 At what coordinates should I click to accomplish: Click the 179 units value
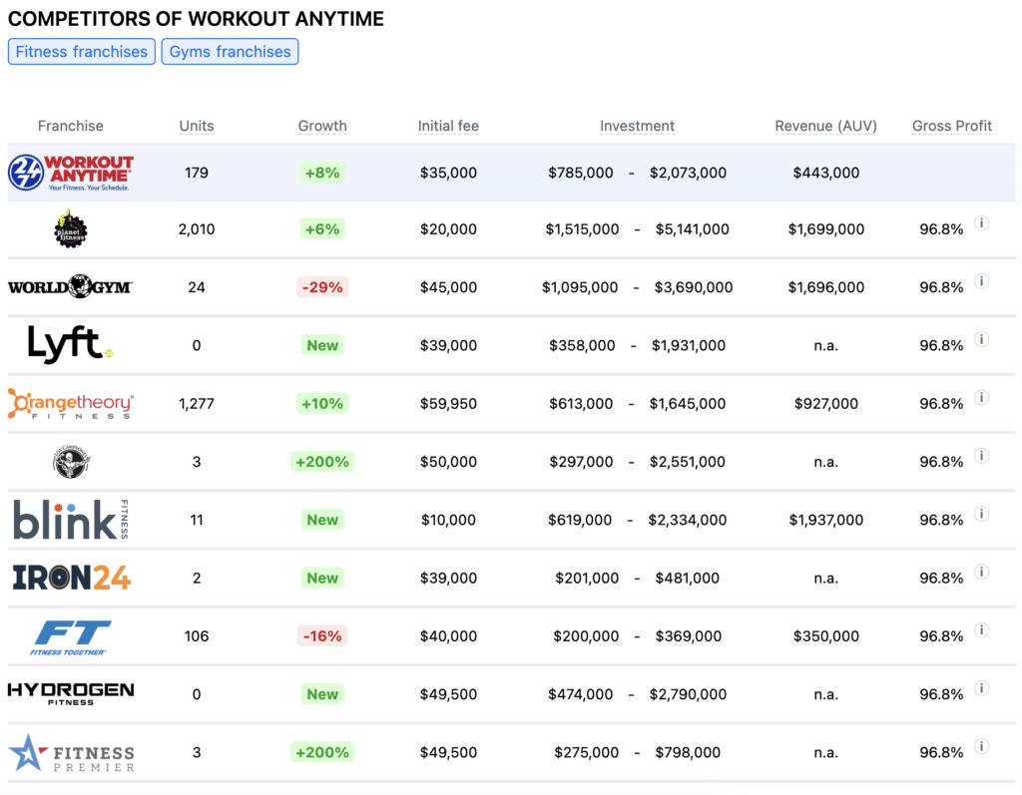197,173
